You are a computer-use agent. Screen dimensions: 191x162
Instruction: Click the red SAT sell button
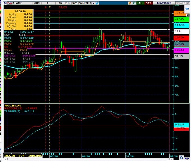(x=148, y=3)
